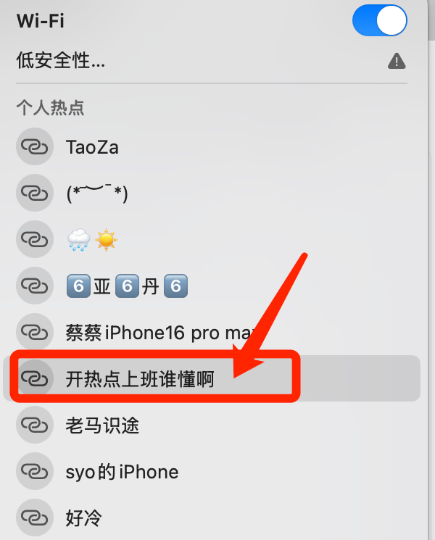Viewport: 435px width, 540px height.
Task: Click the link icon beside syo的 iPhone
Action: click(x=35, y=471)
